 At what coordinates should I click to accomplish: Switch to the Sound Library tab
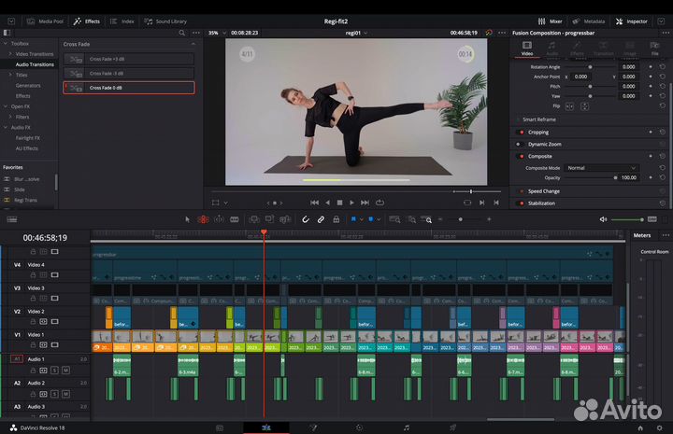tap(166, 21)
